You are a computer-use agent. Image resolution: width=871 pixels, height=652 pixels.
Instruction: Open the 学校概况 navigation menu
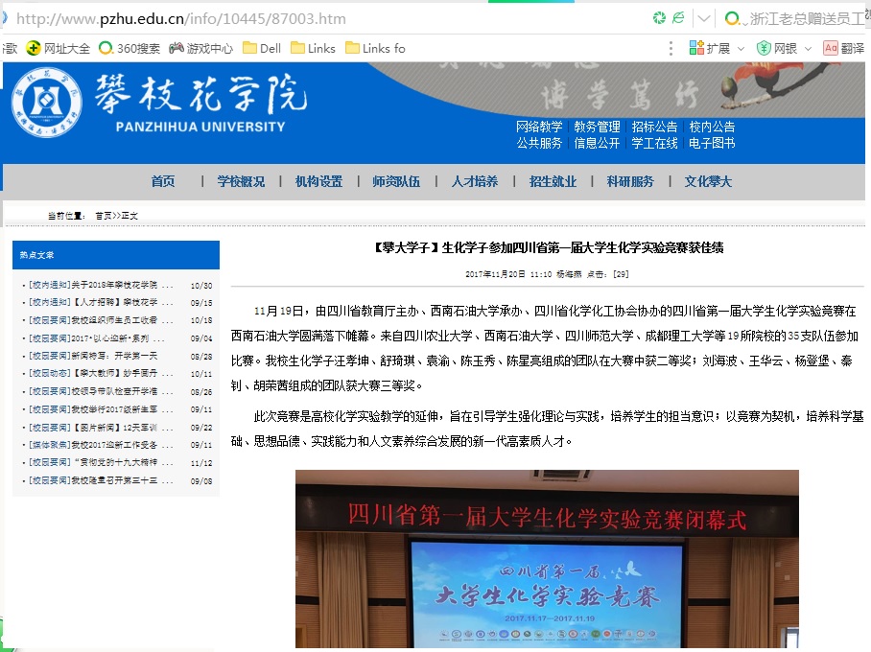click(x=241, y=182)
